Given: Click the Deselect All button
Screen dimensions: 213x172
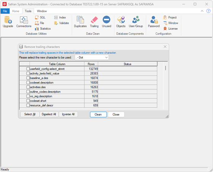Looking at the screenshot, I should [x=49, y=114].
